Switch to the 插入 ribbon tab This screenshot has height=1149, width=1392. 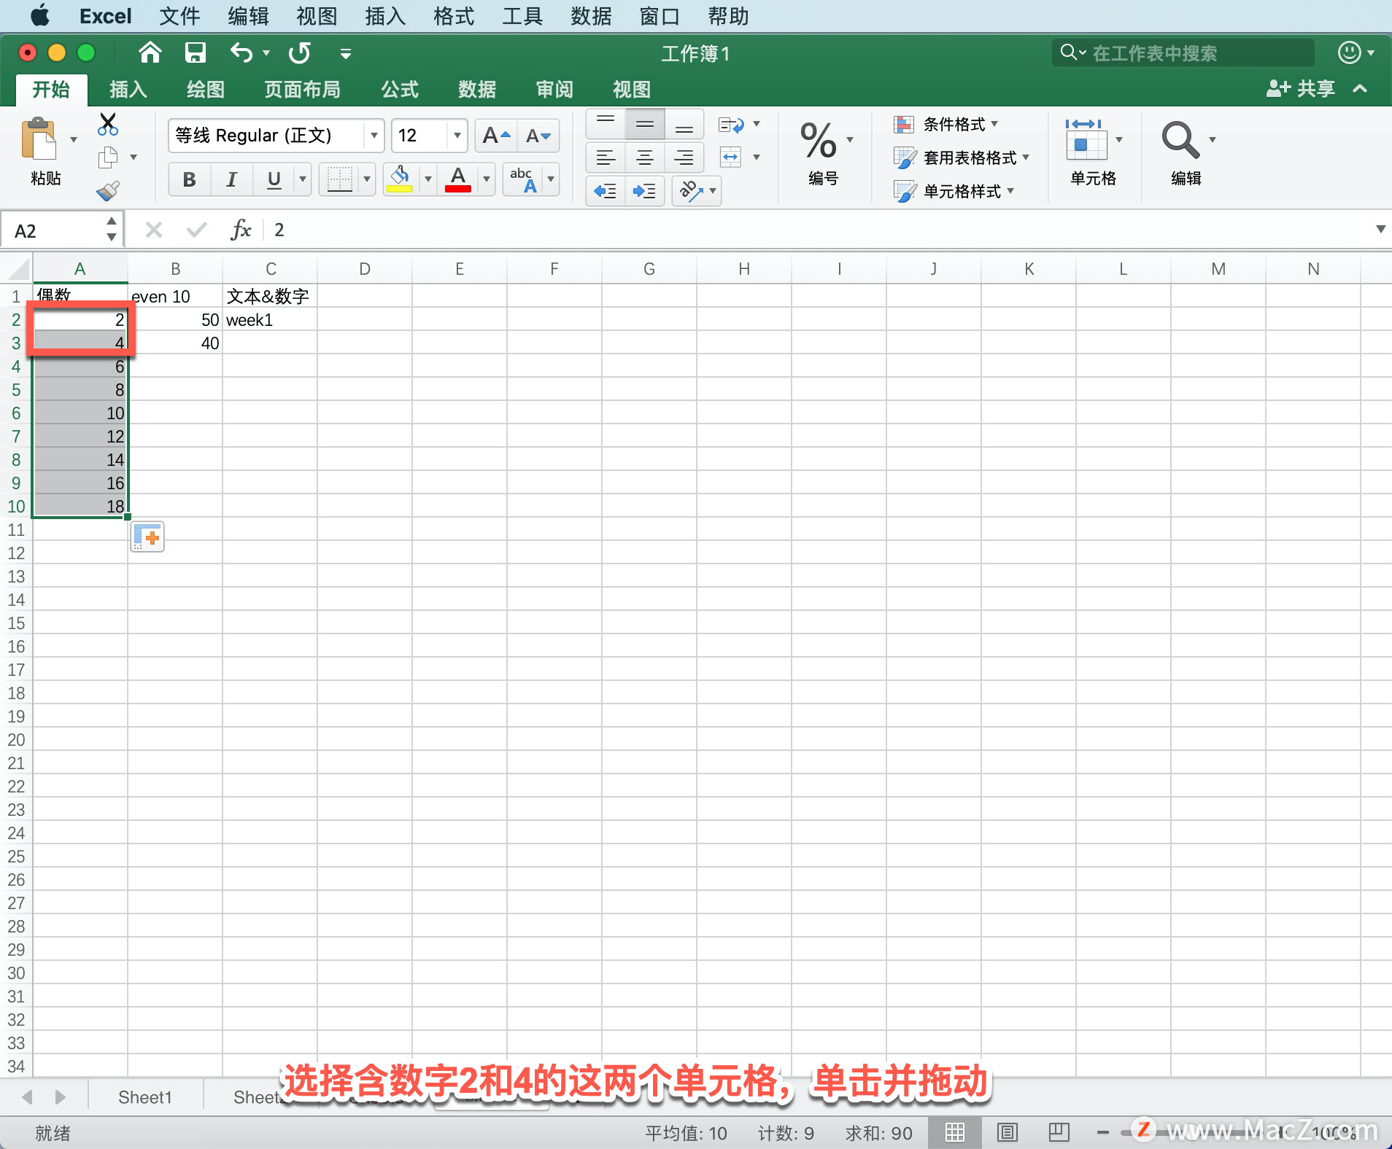(128, 89)
